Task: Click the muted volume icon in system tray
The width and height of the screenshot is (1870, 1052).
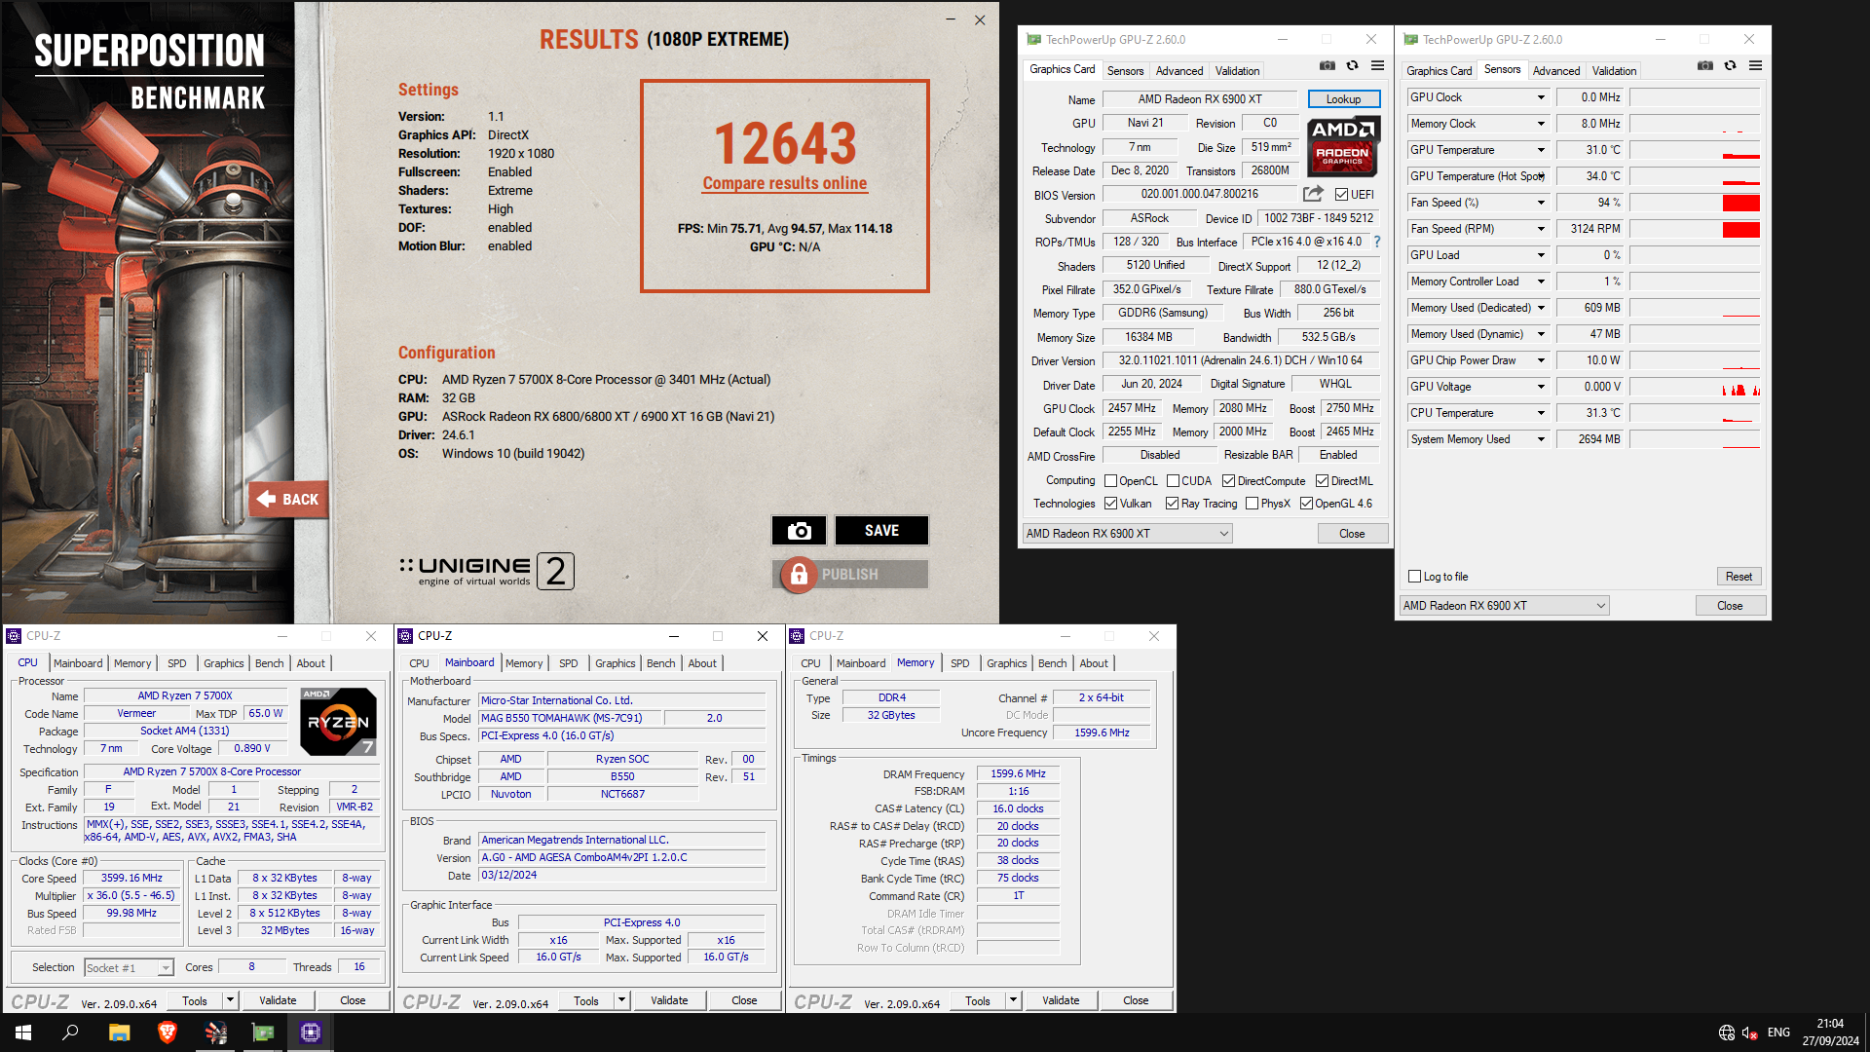Action: [x=1749, y=1033]
